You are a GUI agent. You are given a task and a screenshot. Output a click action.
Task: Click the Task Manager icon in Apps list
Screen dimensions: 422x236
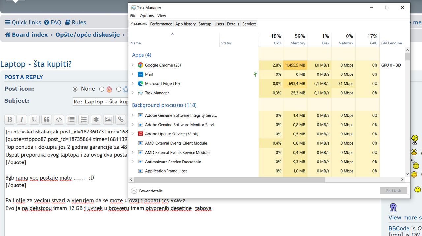point(140,93)
